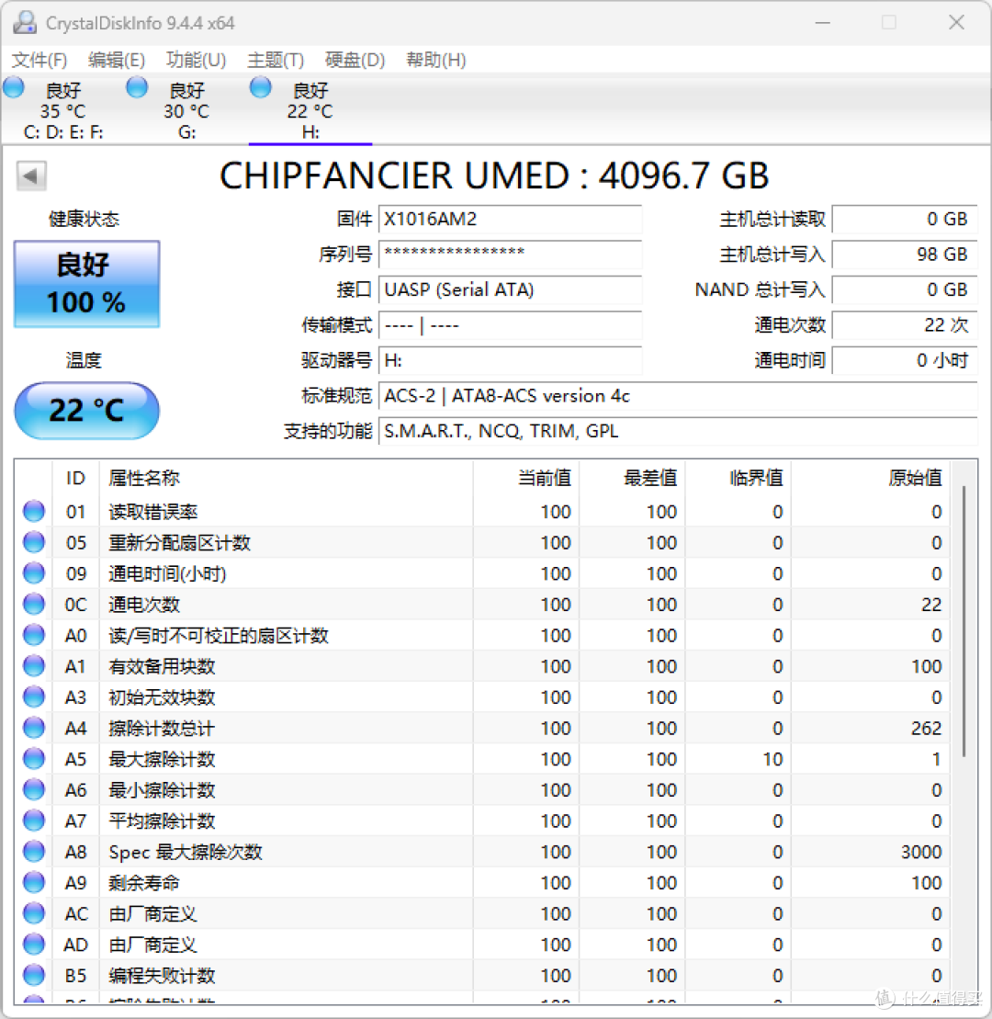Open the 硬盘(D) drive menu

[x=355, y=60]
